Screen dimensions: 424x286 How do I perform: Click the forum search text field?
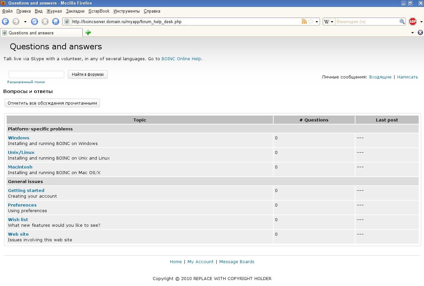(x=36, y=74)
